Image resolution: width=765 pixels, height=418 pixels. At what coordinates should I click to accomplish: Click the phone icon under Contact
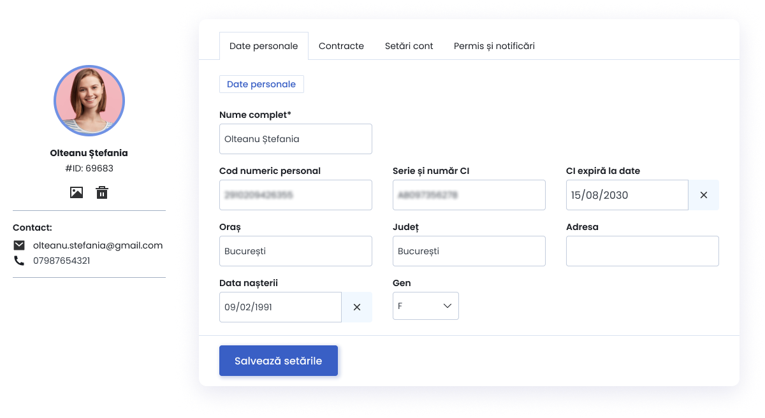[x=19, y=261]
